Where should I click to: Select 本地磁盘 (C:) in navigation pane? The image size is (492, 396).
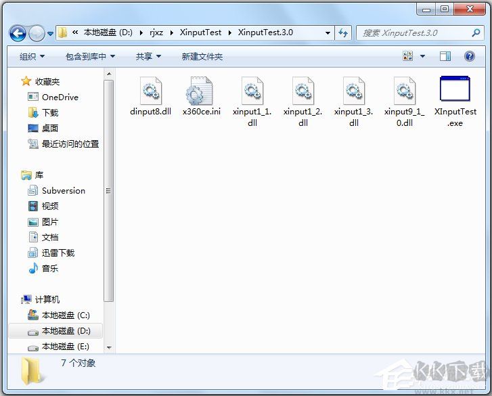[65, 315]
